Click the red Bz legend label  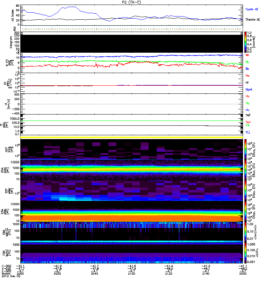pyautogui.click(x=247, y=55)
